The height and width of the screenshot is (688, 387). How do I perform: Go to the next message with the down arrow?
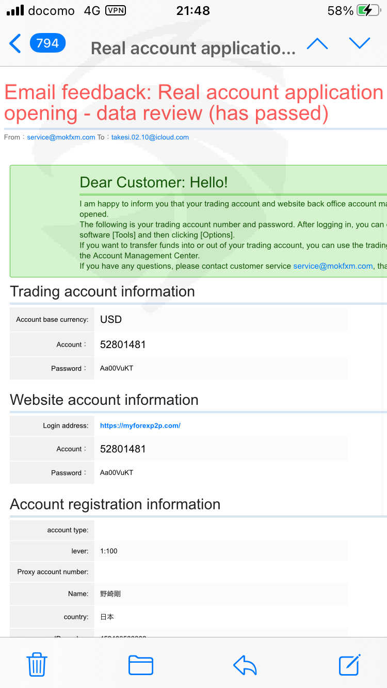(x=360, y=44)
